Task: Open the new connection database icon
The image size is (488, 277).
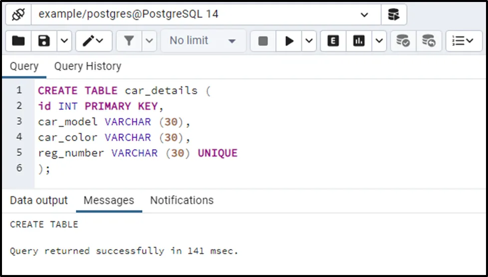Action: coord(394,14)
